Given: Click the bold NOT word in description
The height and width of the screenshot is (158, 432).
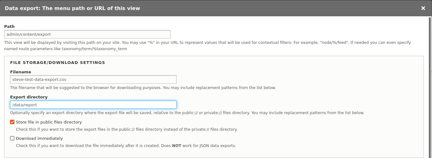Looking at the screenshot, I should click(x=177, y=145).
